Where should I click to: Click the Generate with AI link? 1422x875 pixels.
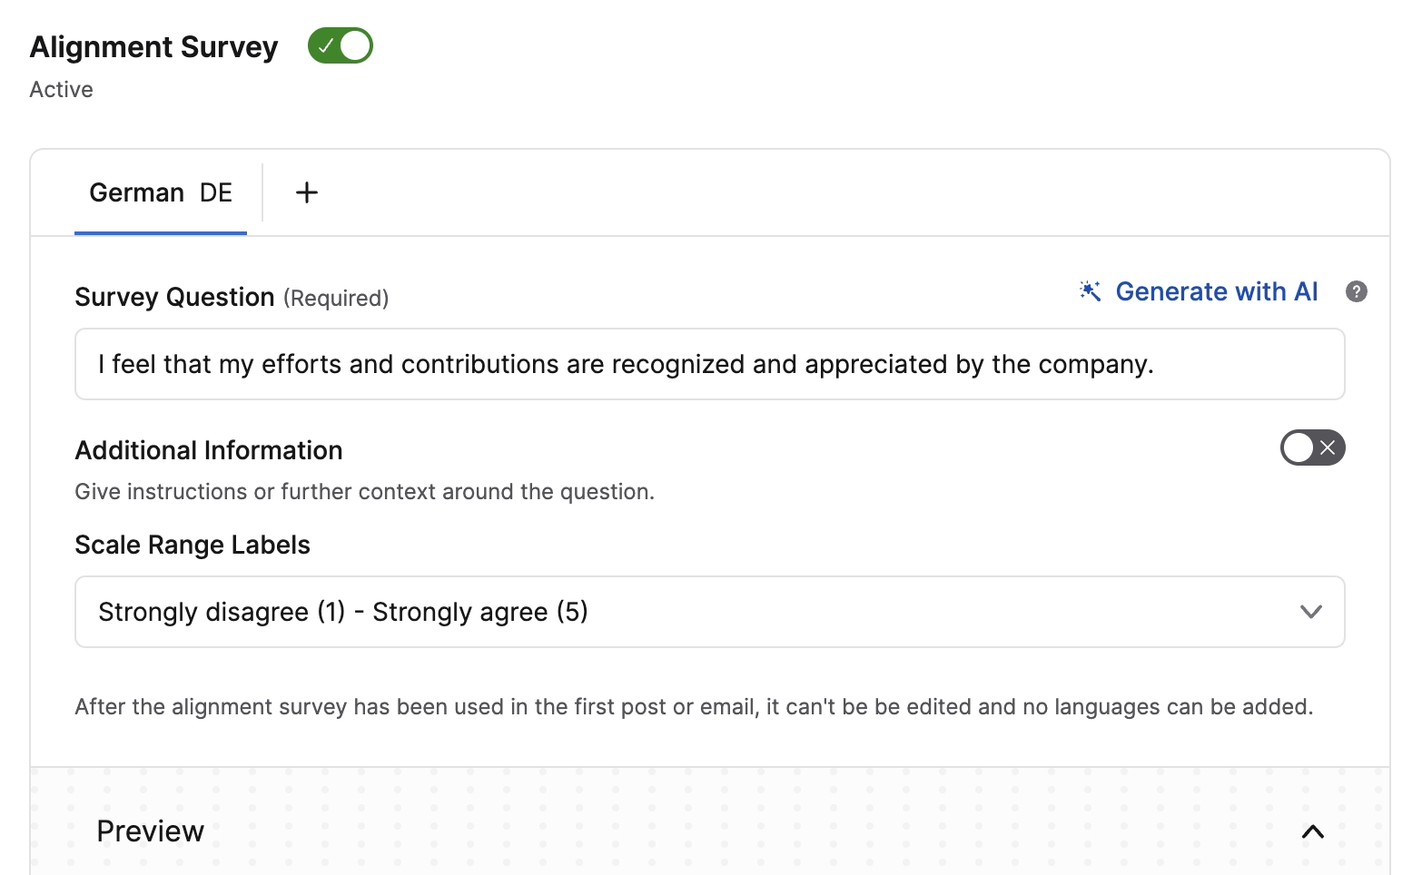1217,291
